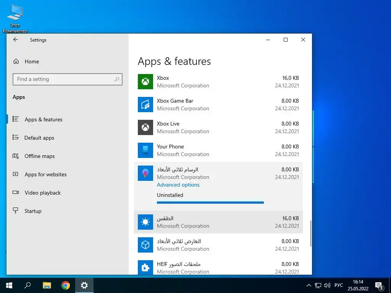Select the Your Phone app name
This screenshot has height=293, width=391.
click(x=170, y=146)
